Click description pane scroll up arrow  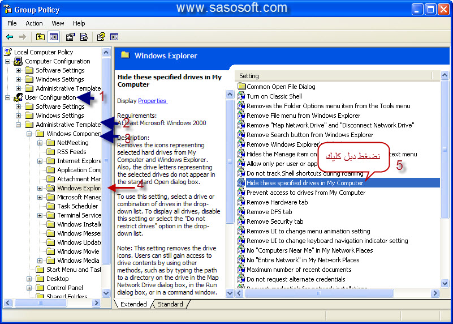(230, 94)
